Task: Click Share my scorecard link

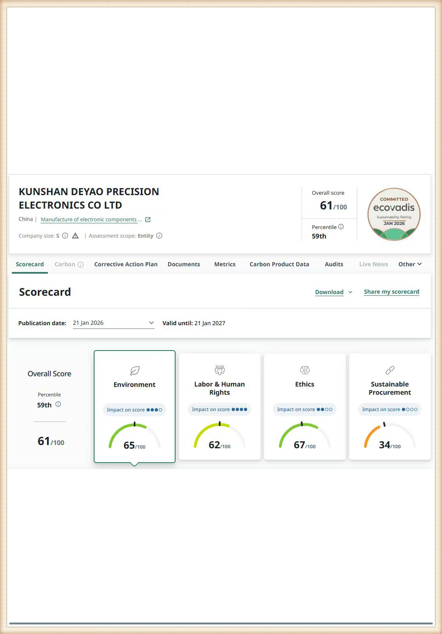Action: (392, 292)
